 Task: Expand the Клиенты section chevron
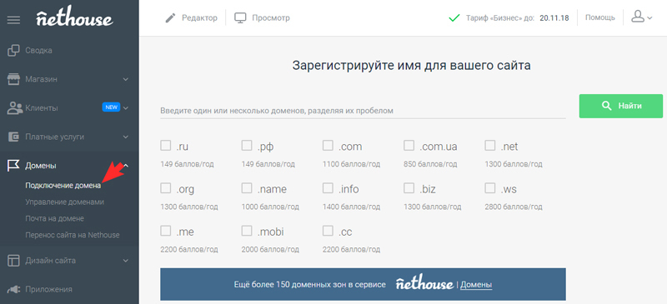click(x=126, y=108)
